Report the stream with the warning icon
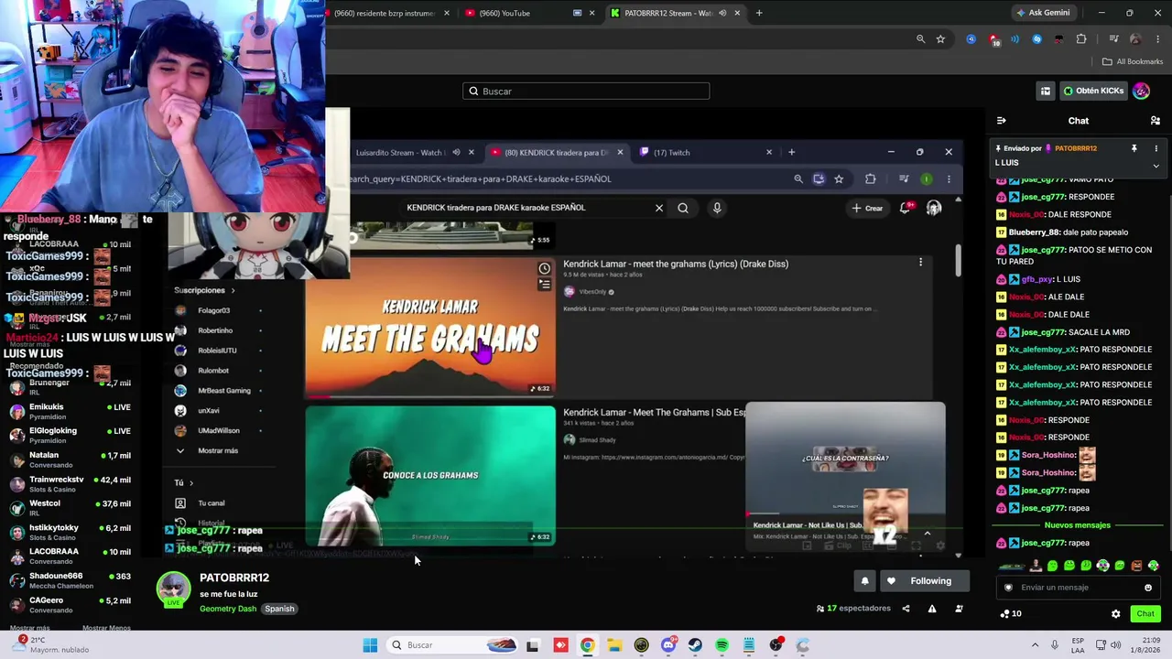The width and height of the screenshot is (1172, 659). point(932,609)
